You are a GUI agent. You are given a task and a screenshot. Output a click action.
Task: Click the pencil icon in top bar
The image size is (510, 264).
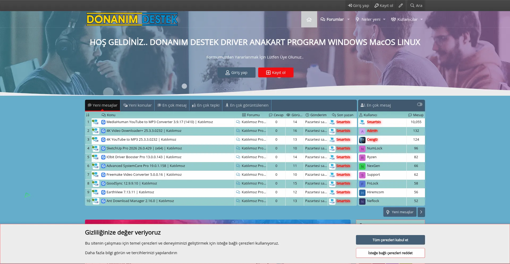click(x=401, y=6)
